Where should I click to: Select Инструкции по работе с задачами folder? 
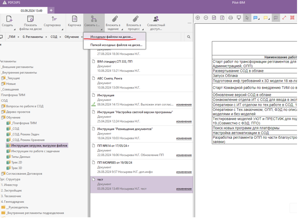35,151
